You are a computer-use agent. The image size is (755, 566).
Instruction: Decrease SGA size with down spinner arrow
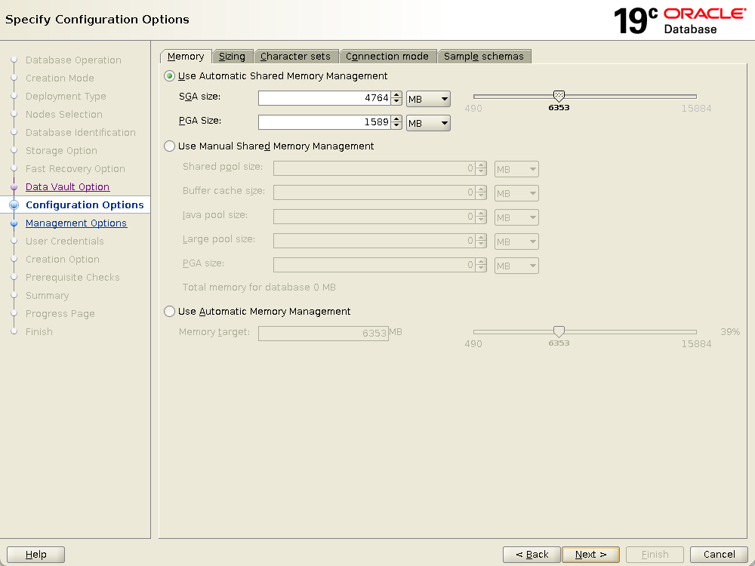(396, 102)
